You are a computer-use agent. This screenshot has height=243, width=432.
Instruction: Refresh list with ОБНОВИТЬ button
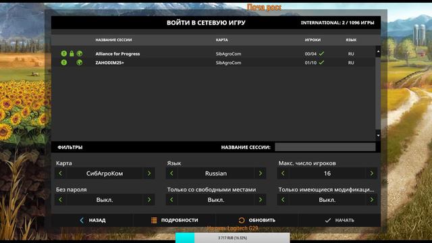pos(256,220)
